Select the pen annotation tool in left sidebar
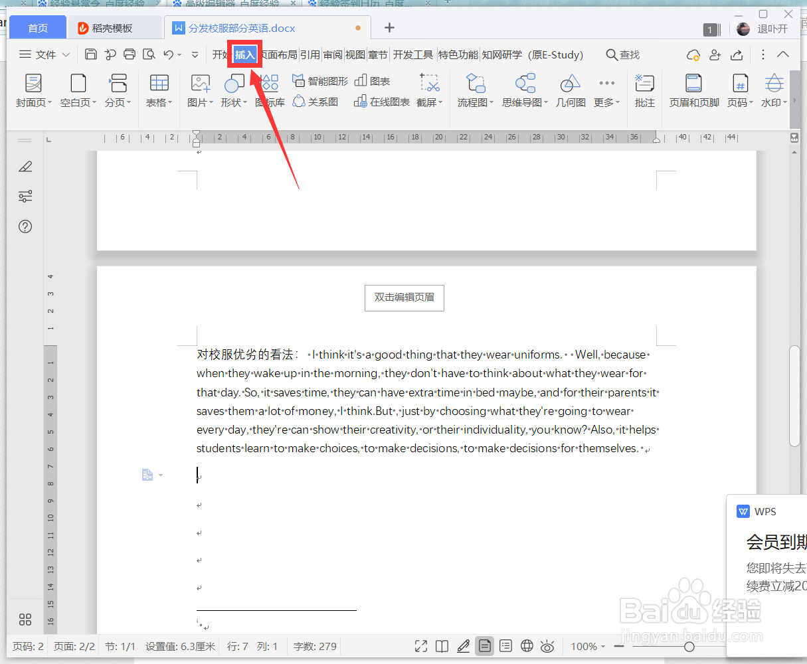Screen dimensions: 807x664 point(25,166)
